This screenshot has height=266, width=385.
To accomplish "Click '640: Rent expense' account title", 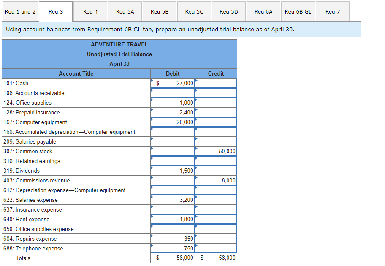I will point(27,219).
